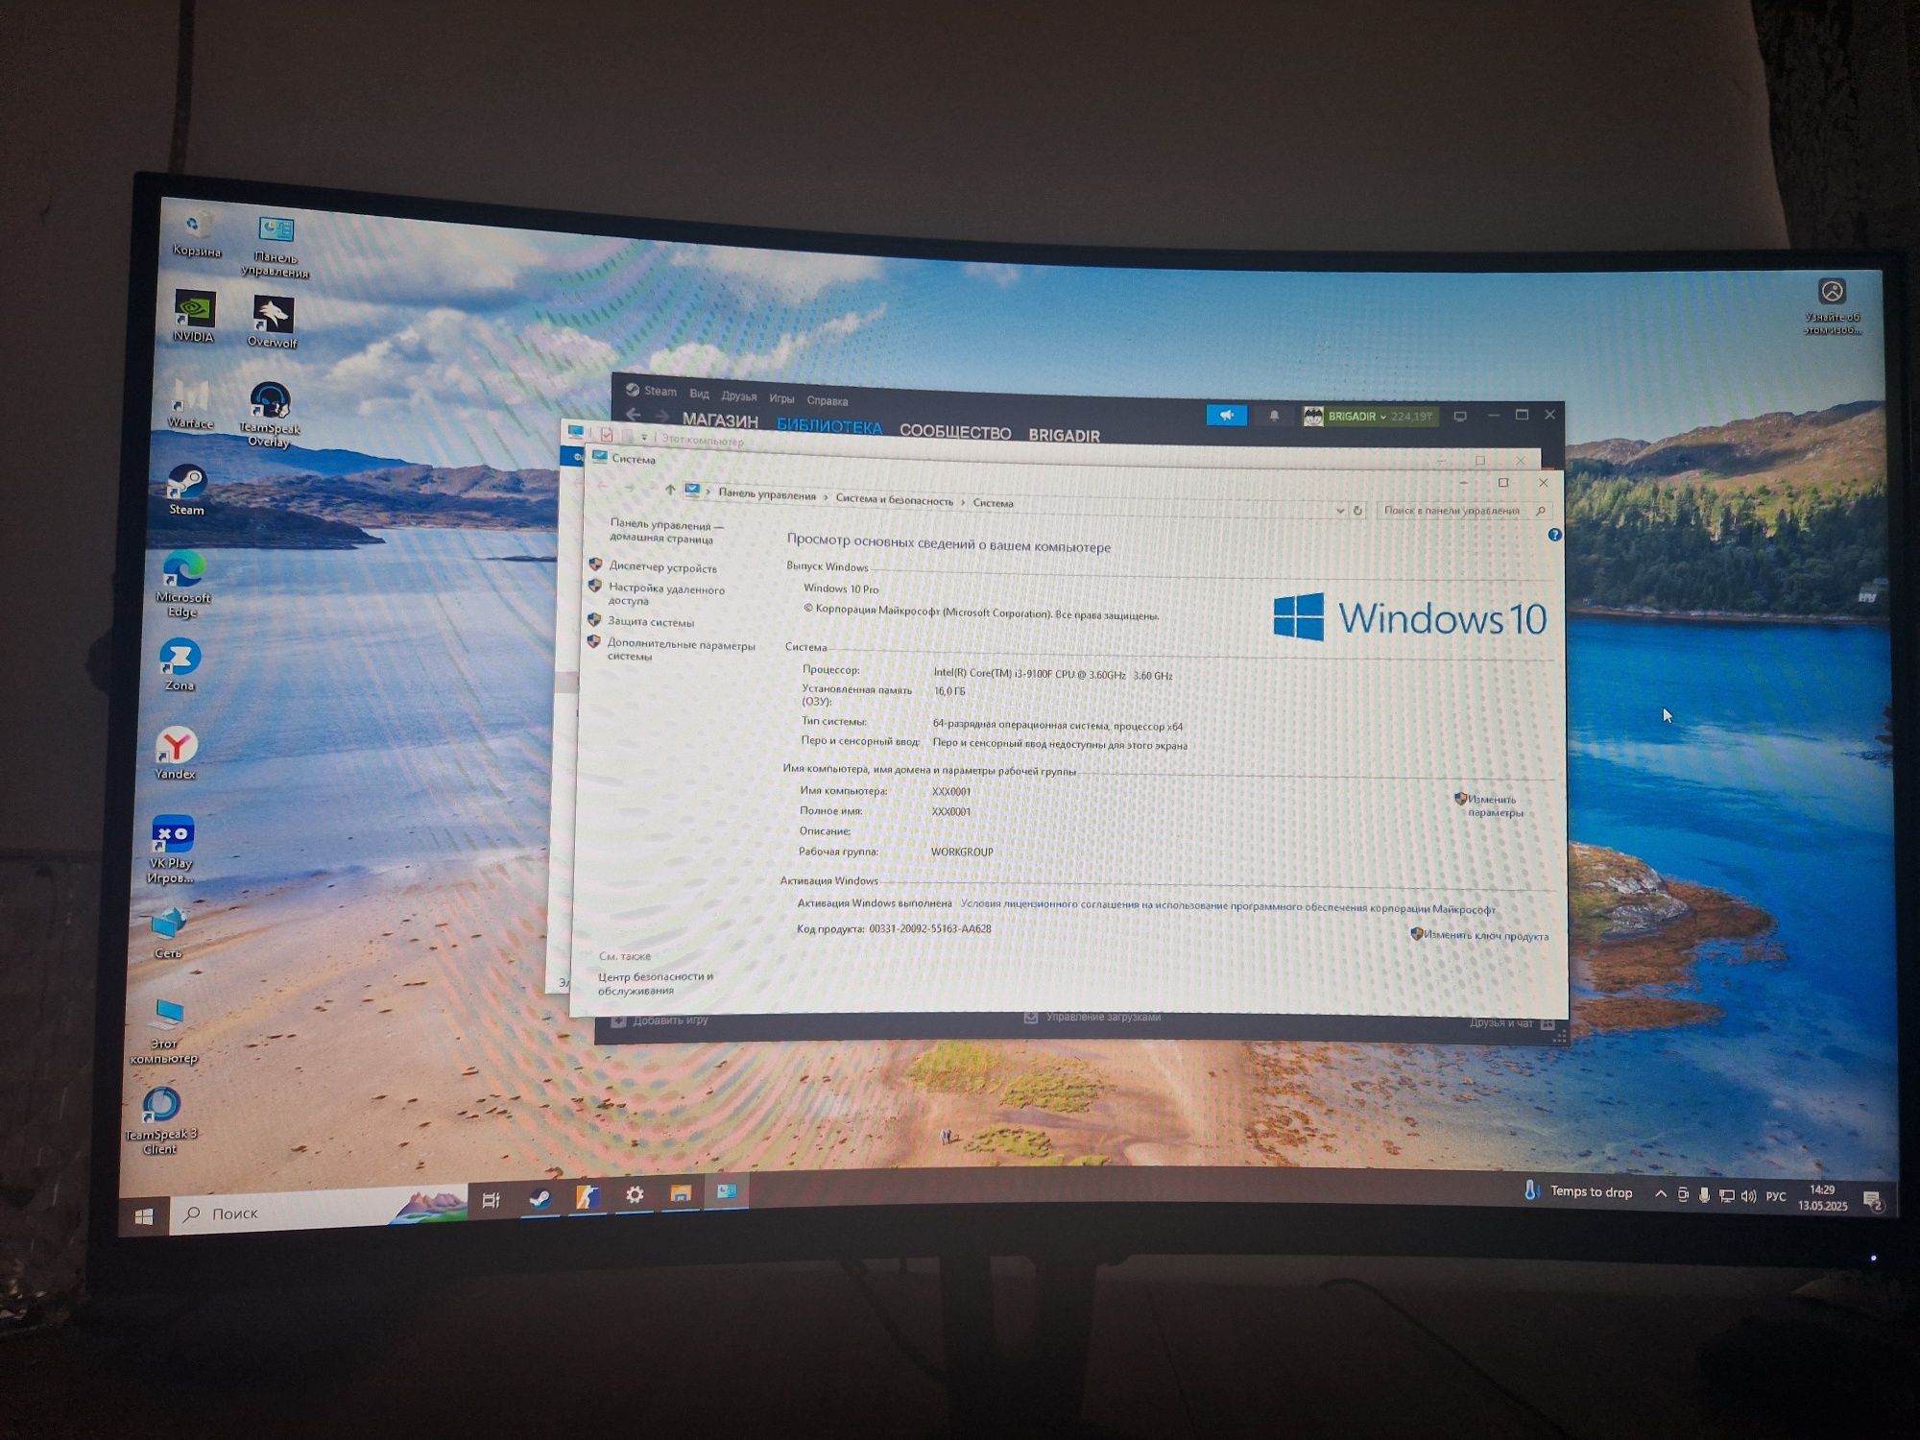Switch to МАГАЗИН tab in Steam
1920x1440 pixels.
pos(720,420)
